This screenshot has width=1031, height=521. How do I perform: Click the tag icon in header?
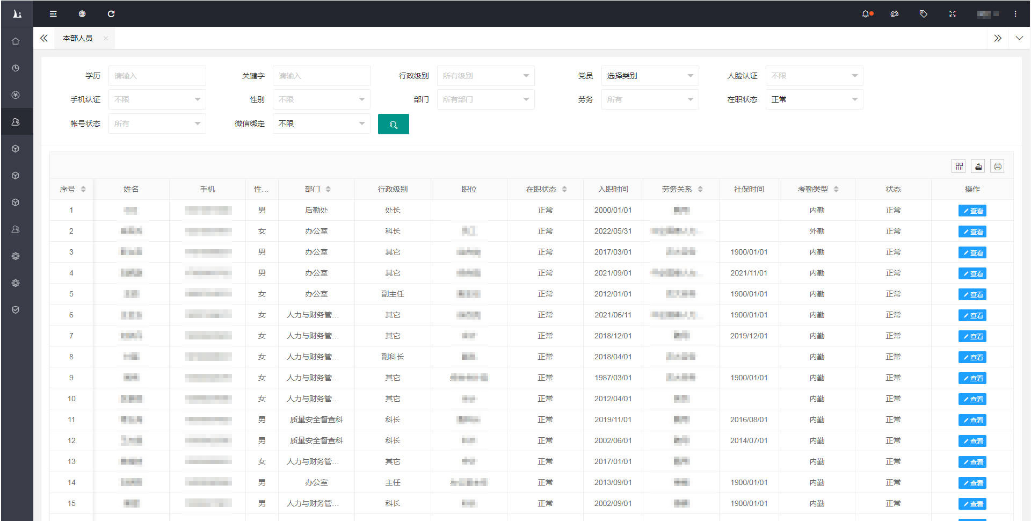coord(923,14)
